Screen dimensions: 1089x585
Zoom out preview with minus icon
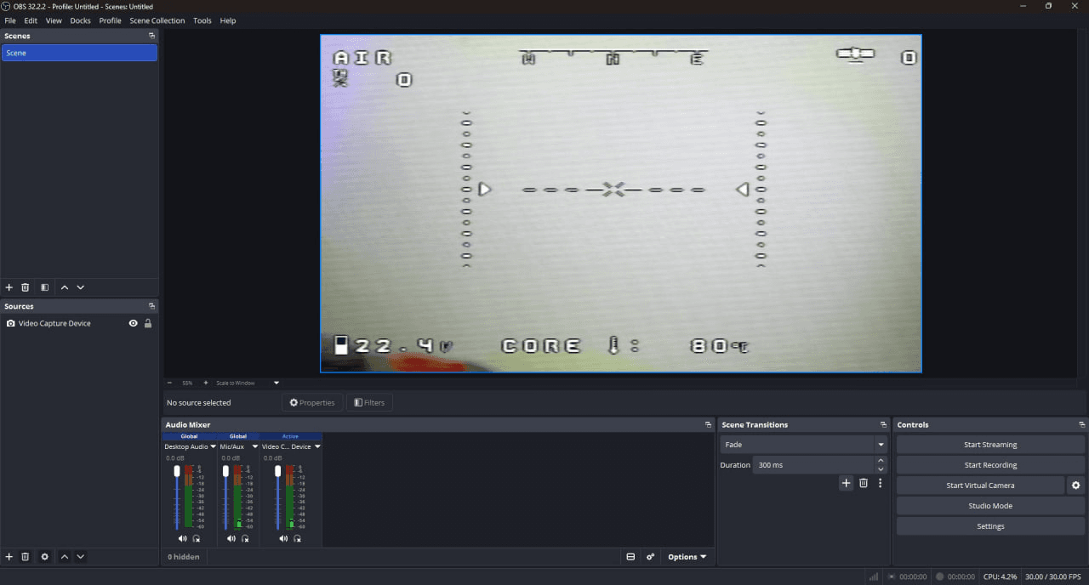(x=169, y=383)
